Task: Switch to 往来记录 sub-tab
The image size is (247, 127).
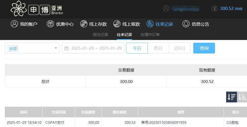Action: (124, 35)
